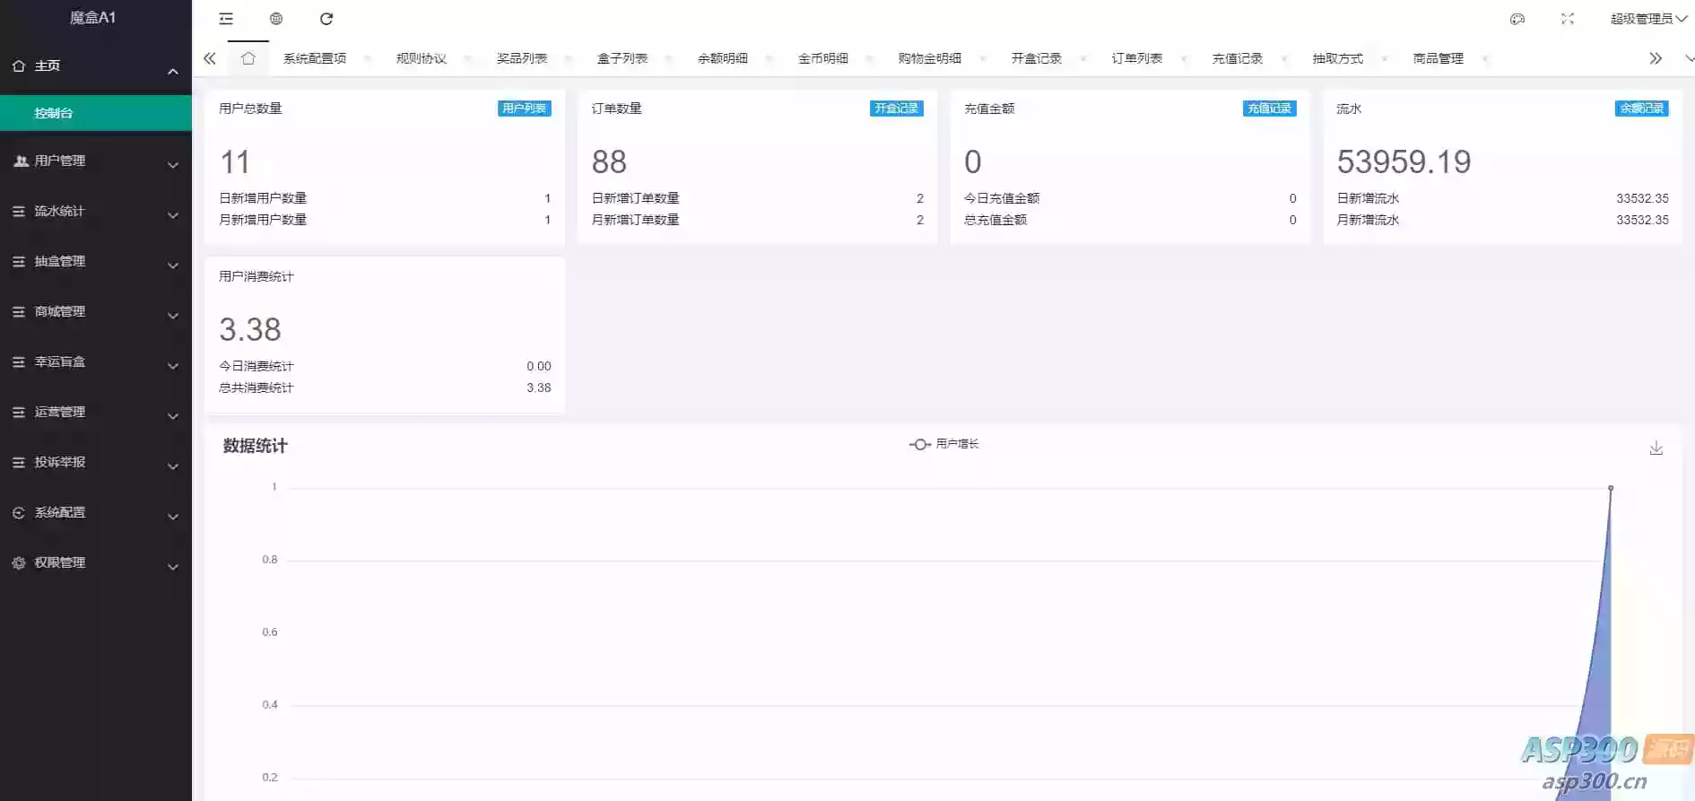
Task: Open the website globe icon
Action: [276, 19]
